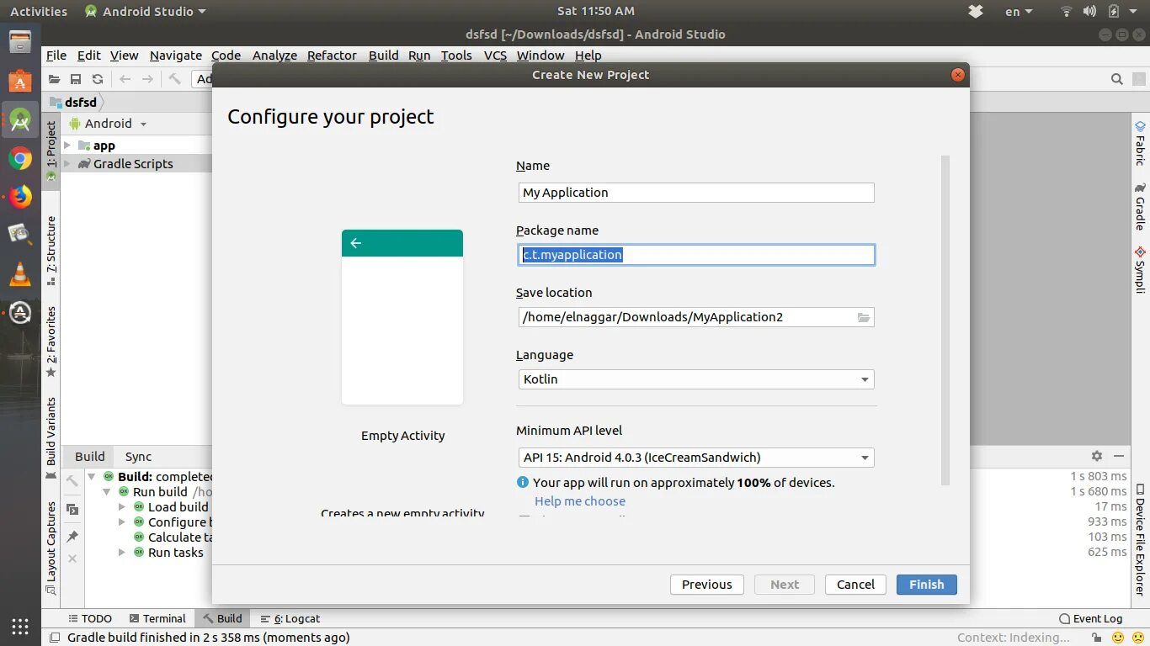The height and width of the screenshot is (646, 1150).
Task: Open Build panel settings gear
Action: point(1097,456)
